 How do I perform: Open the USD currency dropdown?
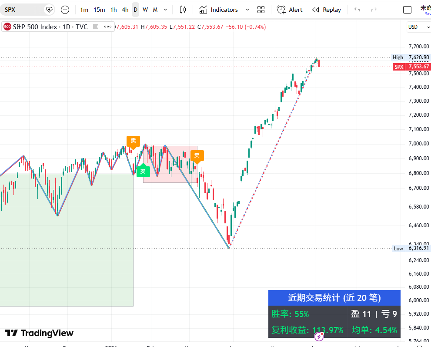click(418, 27)
